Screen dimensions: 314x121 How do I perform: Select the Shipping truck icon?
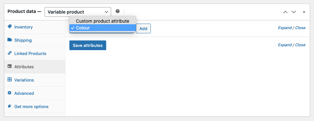tap(10, 40)
